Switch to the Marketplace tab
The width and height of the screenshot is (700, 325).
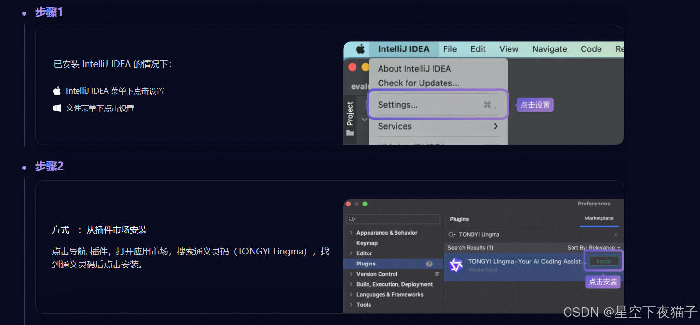pos(599,218)
